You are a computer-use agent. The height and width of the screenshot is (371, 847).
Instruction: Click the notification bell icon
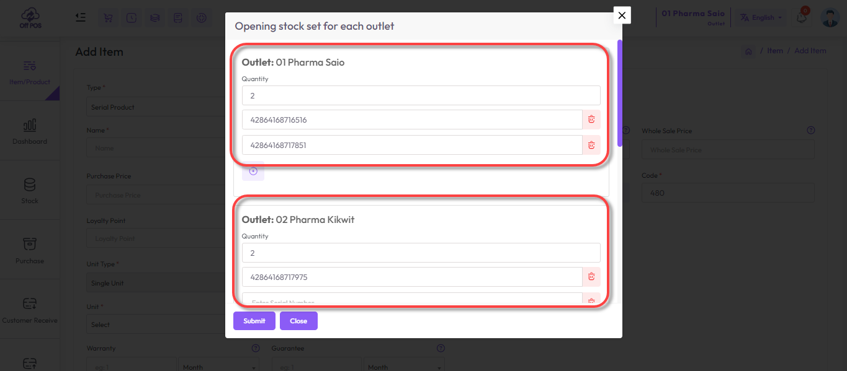pos(800,17)
